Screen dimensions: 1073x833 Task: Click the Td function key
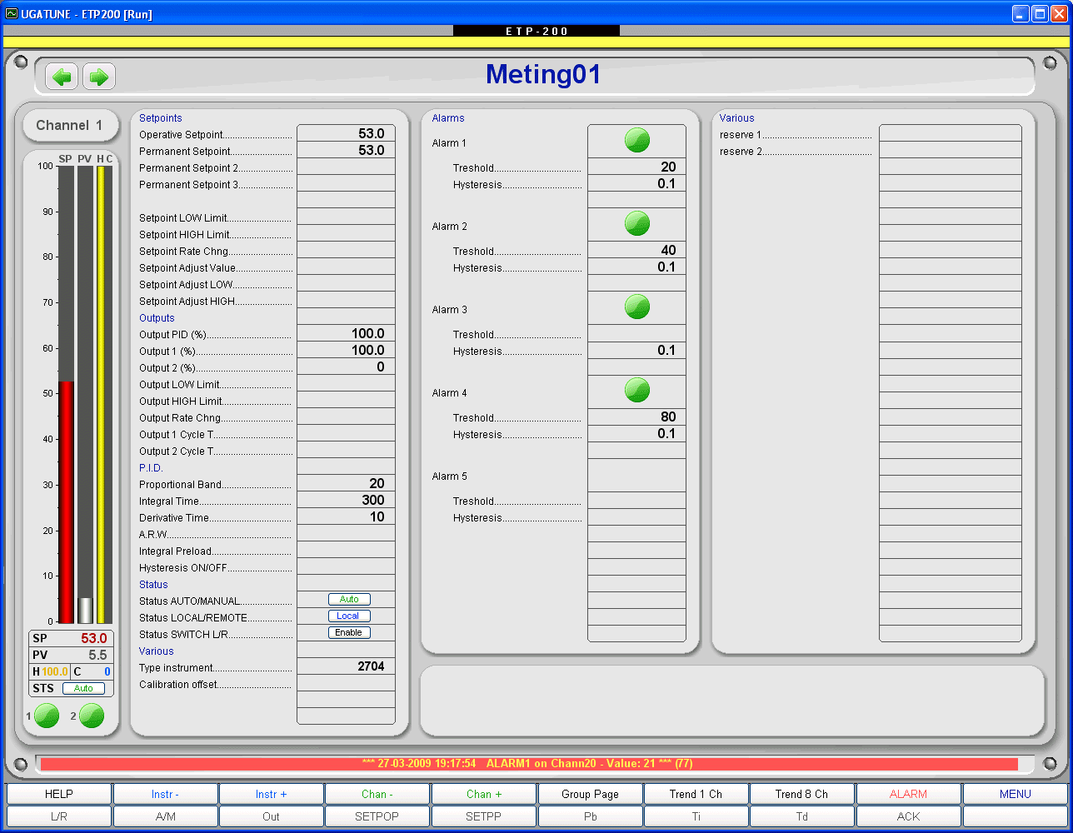(x=802, y=816)
